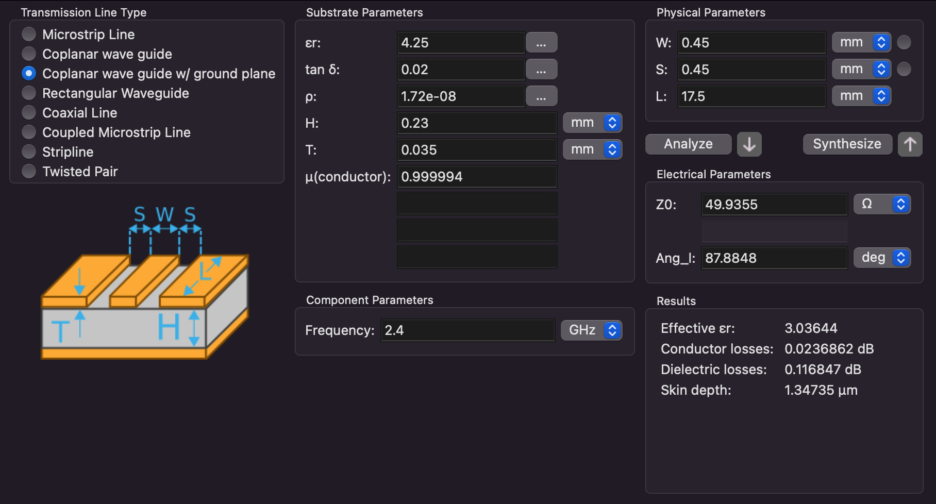Open the S unit dropdown
936x504 pixels.
point(862,70)
